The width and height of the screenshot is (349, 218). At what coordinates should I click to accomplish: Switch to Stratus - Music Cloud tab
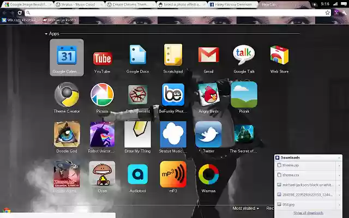tap(79, 4)
